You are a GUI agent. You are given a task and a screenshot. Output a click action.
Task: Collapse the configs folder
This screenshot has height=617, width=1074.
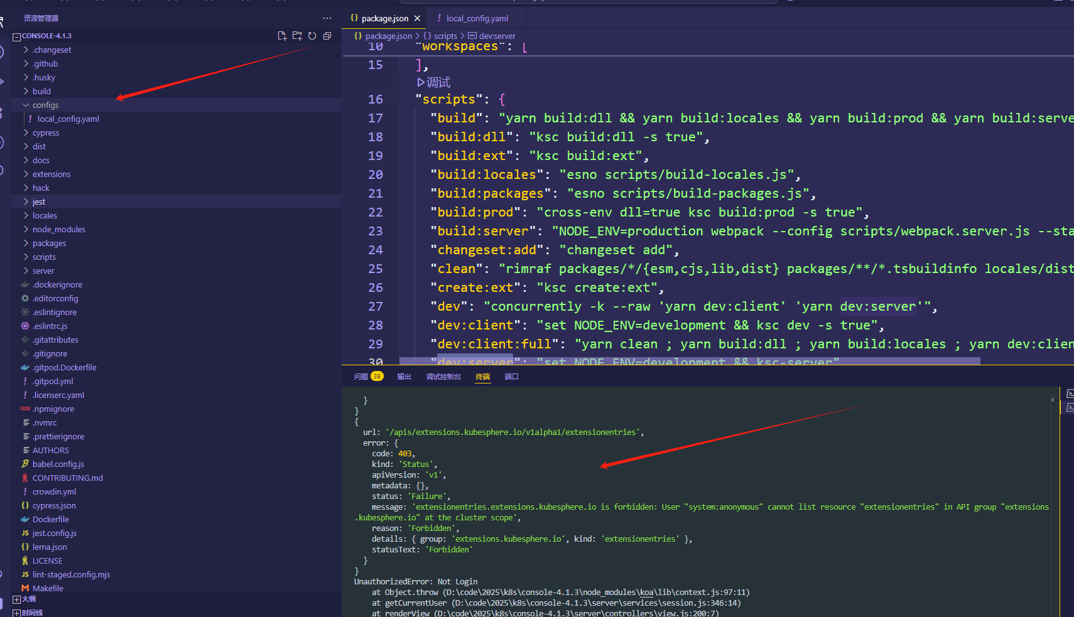pos(45,105)
